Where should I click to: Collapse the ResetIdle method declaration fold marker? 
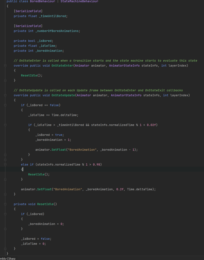coord(5,204)
